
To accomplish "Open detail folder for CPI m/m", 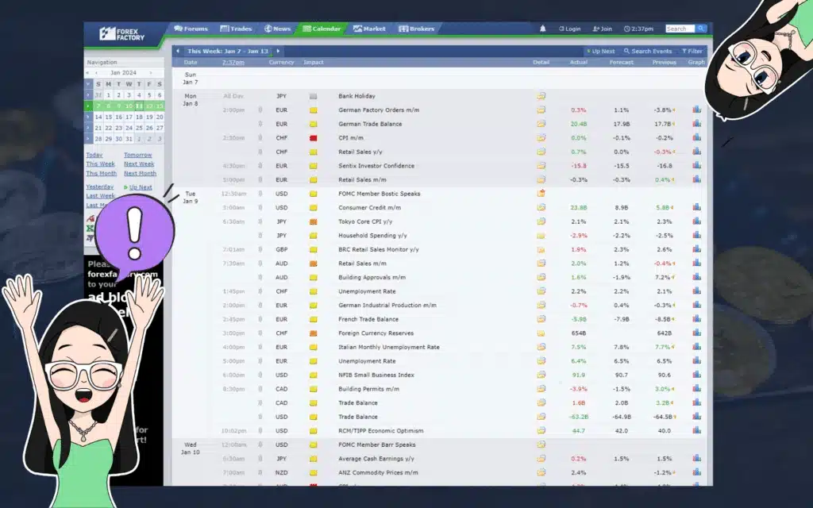I will click(541, 138).
